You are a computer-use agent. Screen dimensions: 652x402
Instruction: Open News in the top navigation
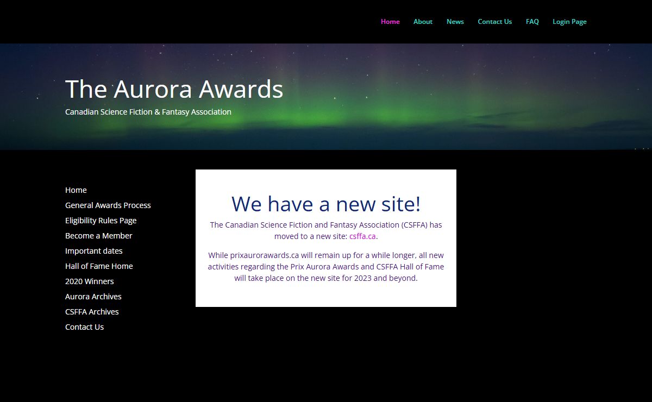[x=455, y=22]
